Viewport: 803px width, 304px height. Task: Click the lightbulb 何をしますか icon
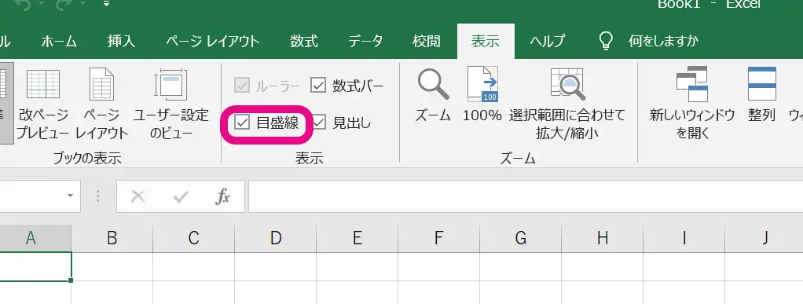coord(606,40)
